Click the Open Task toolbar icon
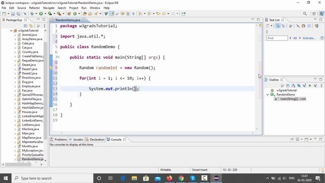 [x=90, y=14]
